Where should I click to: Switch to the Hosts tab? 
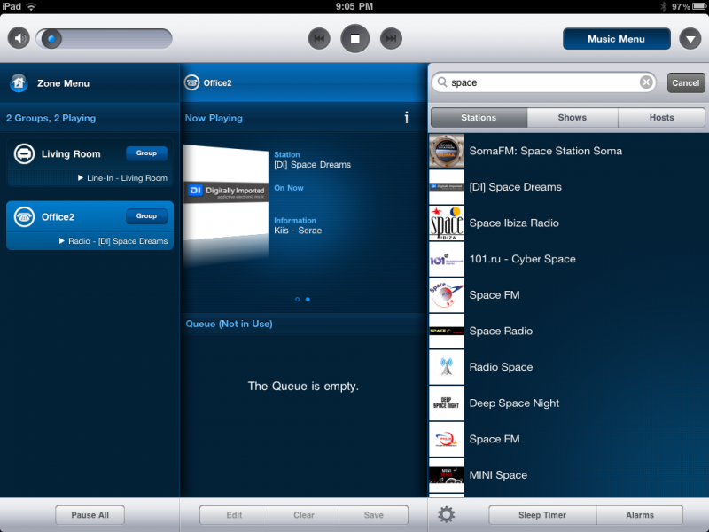pos(661,118)
